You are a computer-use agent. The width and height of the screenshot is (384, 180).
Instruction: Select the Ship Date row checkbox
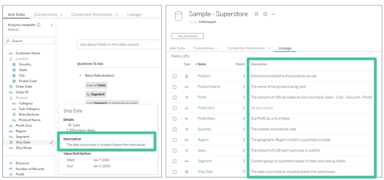tap(174, 172)
